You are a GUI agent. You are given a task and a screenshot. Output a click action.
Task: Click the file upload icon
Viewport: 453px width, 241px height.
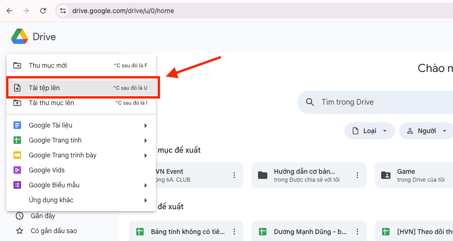coord(17,88)
